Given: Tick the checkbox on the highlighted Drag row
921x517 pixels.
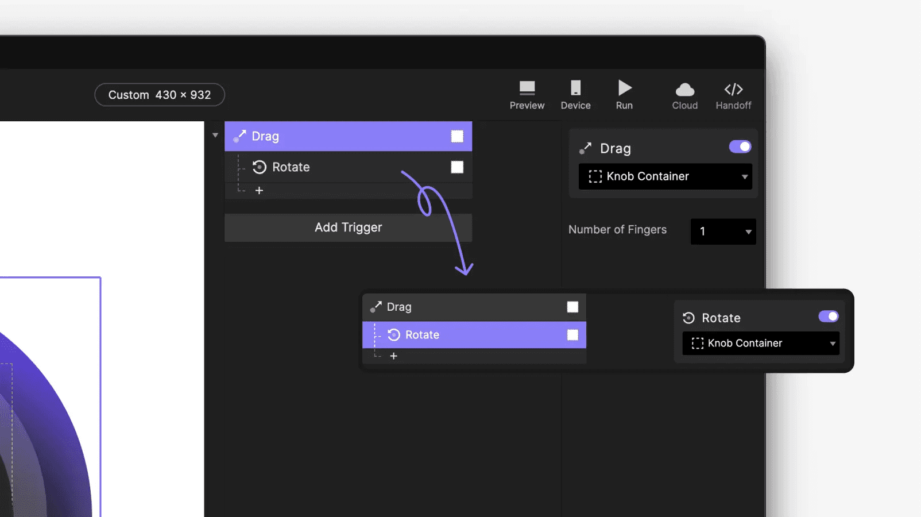Looking at the screenshot, I should (457, 136).
